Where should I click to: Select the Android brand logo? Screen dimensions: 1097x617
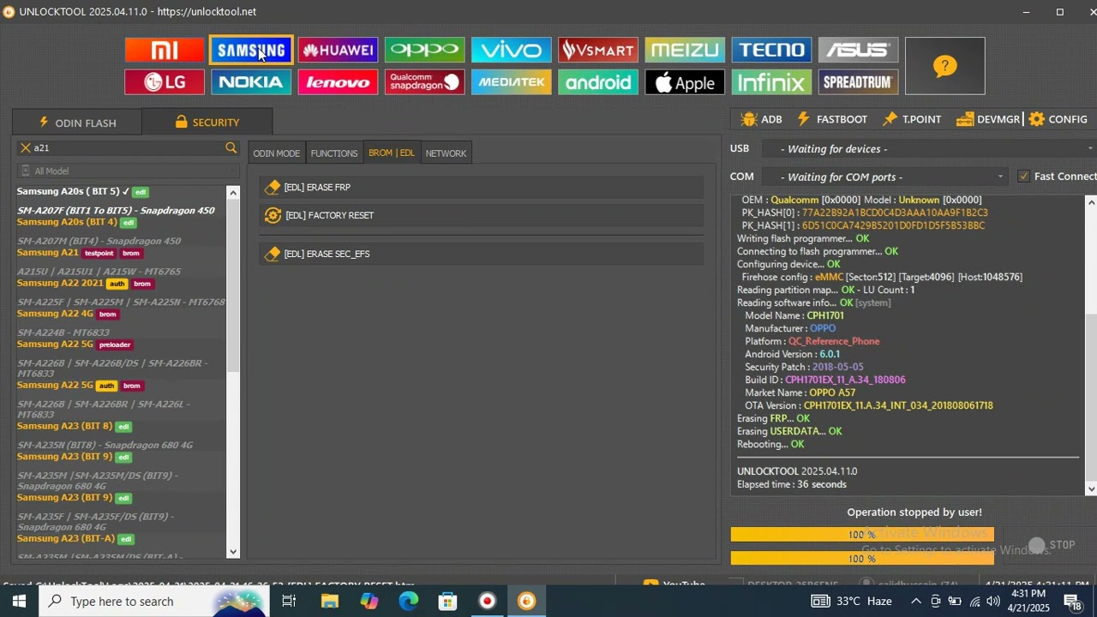(597, 82)
